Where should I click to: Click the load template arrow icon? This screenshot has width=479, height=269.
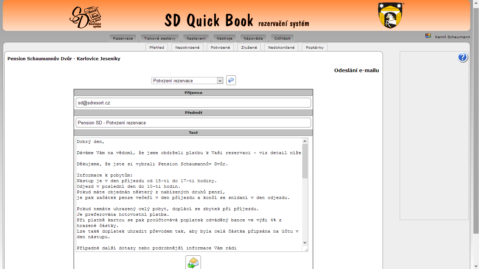point(231,80)
